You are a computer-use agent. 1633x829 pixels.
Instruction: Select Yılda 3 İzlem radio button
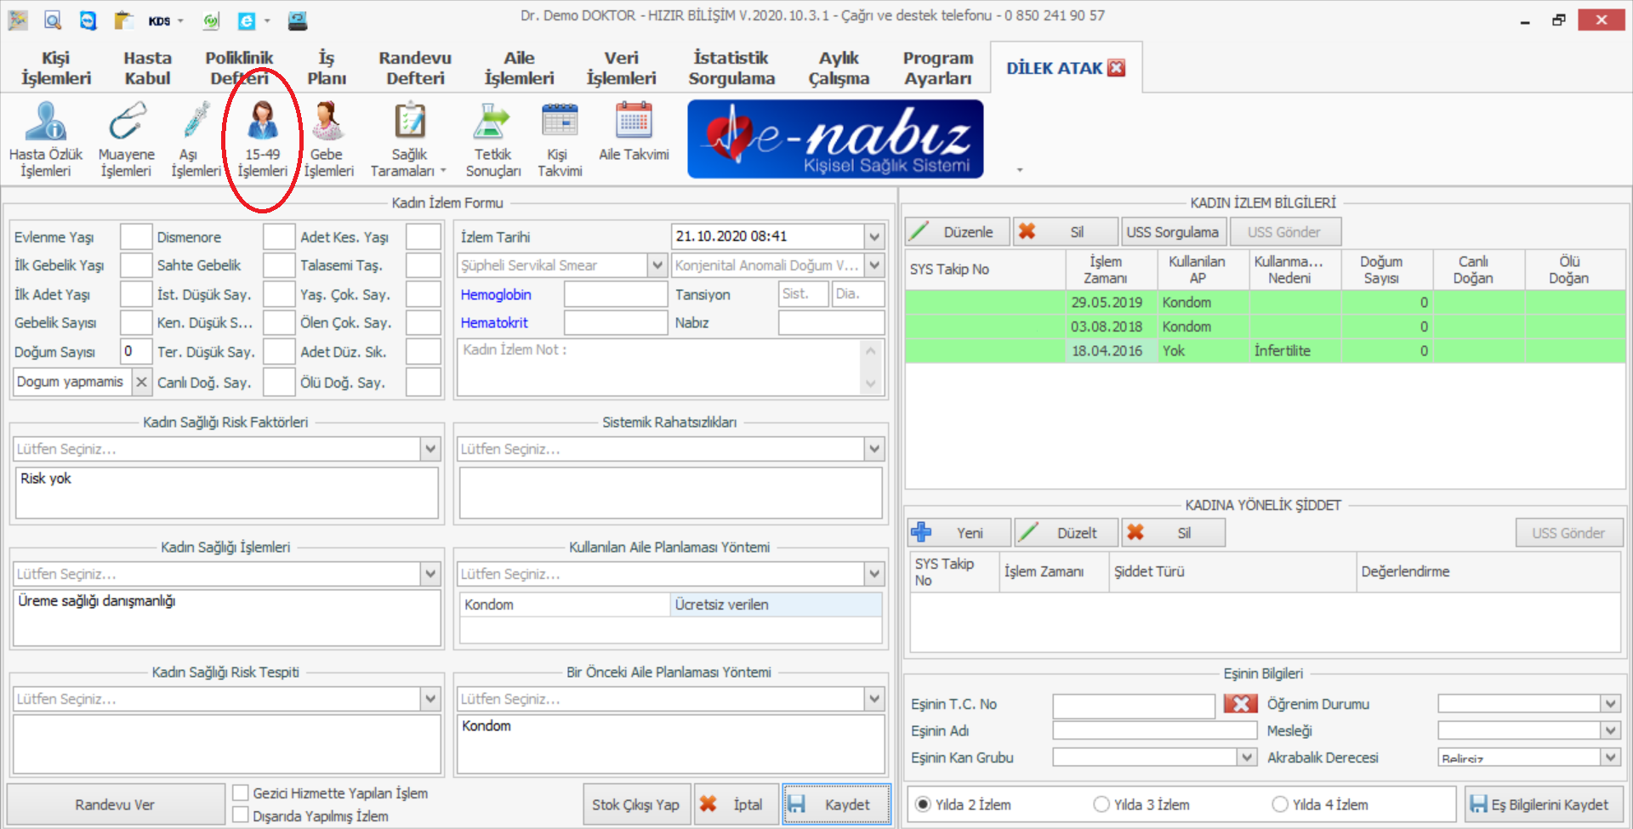coord(1101,804)
